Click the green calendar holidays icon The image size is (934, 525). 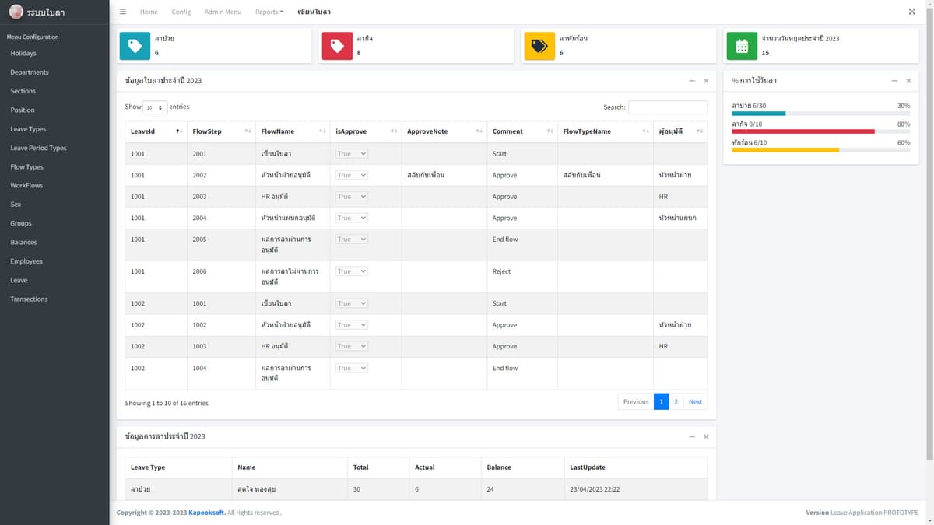[742, 46]
